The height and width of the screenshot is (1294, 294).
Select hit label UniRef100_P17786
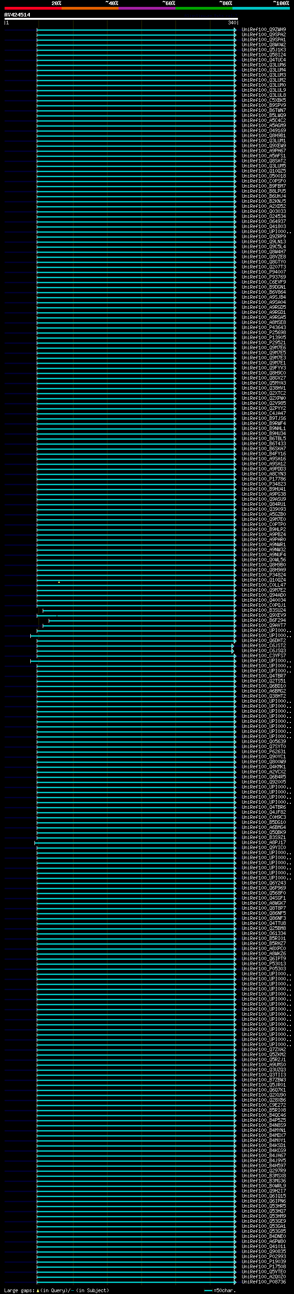(264, 479)
